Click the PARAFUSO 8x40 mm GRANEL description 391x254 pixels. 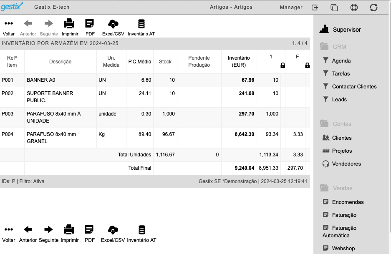(x=51, y=138)
